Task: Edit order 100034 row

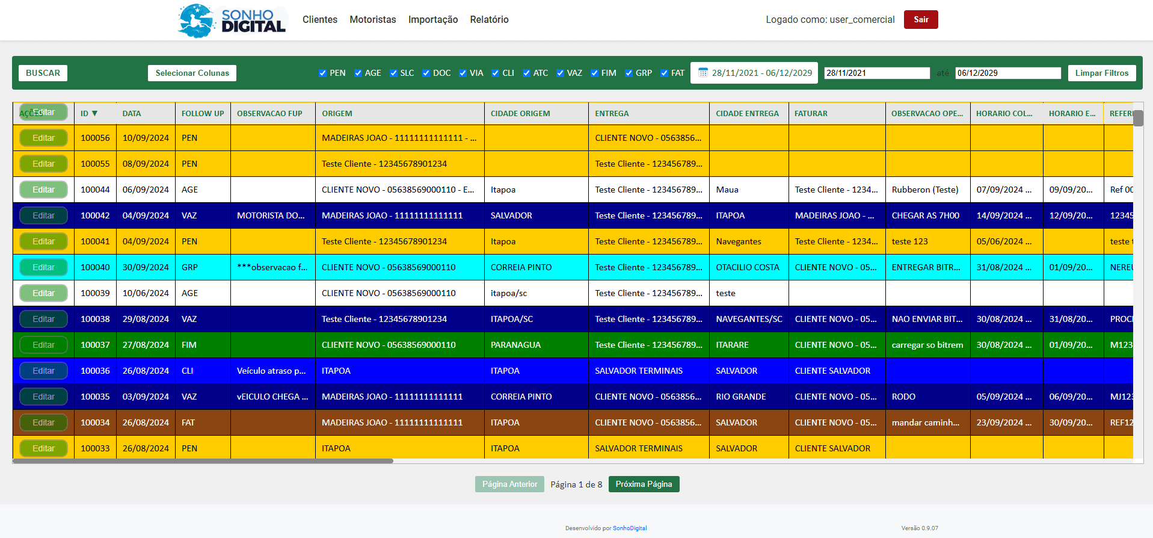Action: [43, 422]
